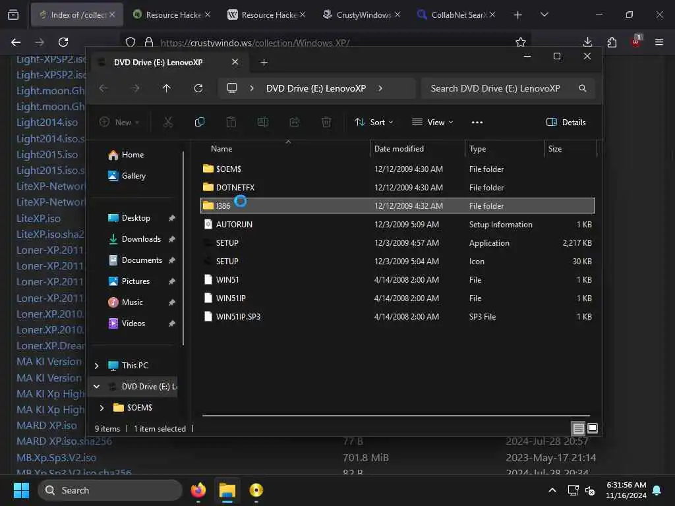This screenshot has width=675, height=506.
Task: Collapse the DVD Drive (E:) tree node
Action: pos(96,386)
